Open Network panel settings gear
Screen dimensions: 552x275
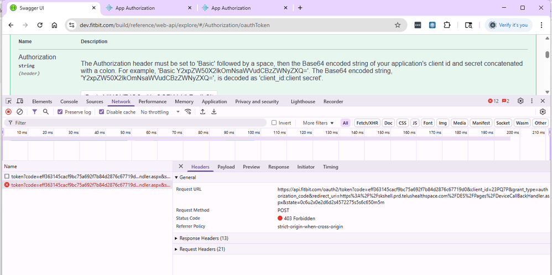coord(543,112)
